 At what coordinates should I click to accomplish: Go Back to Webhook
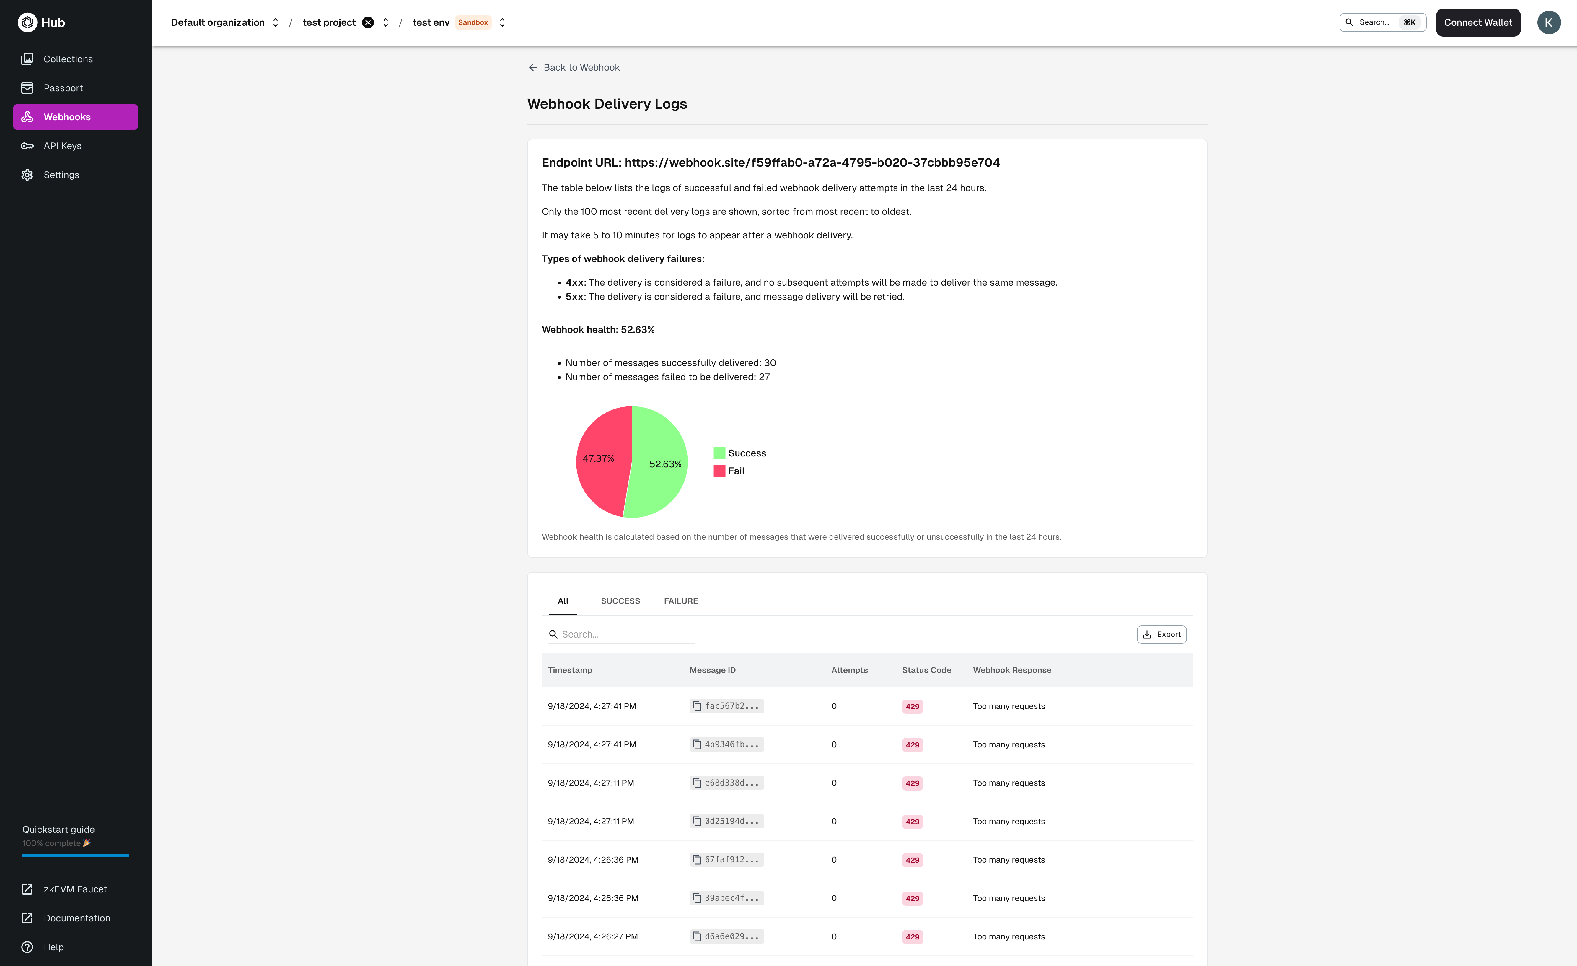click(574, 67)
